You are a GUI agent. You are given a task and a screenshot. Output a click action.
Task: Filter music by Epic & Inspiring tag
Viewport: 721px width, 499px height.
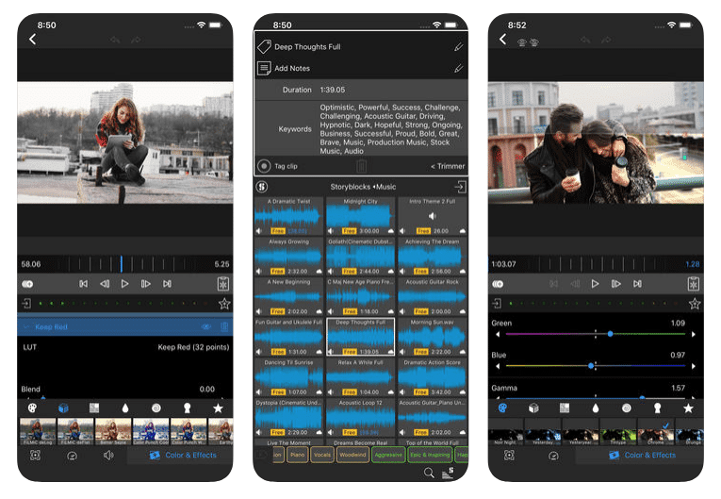(x=430, y=455)
